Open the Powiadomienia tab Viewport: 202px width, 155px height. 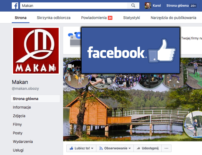click(x=97, y=18)
